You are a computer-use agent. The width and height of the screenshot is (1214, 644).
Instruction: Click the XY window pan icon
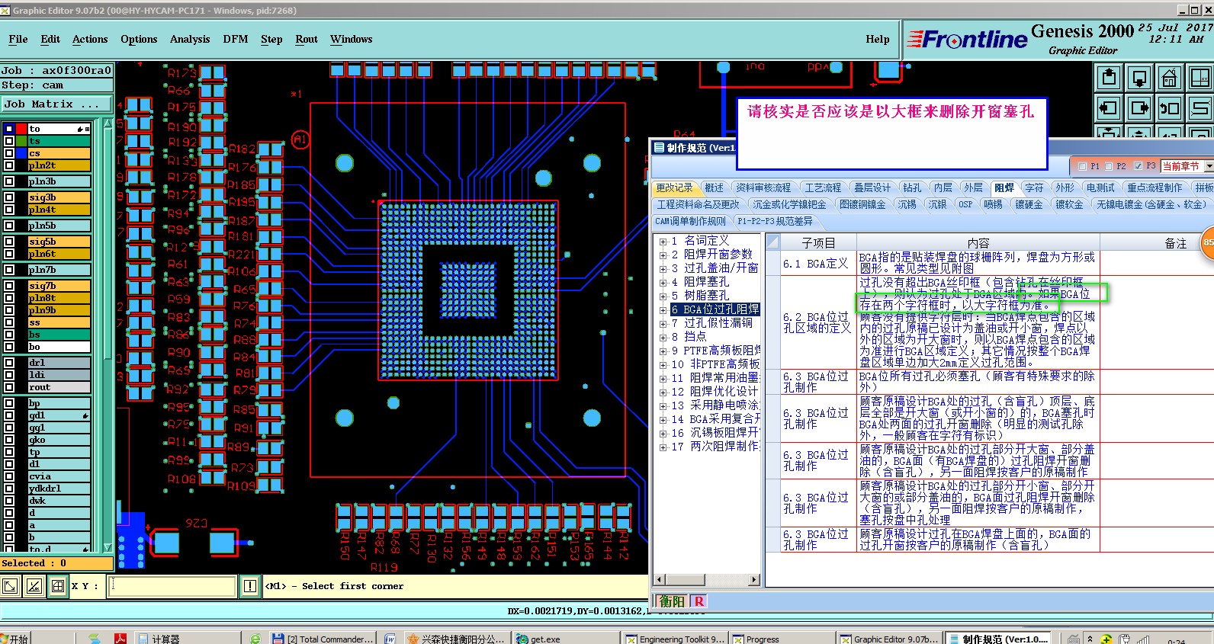[x=1200, y=78]
